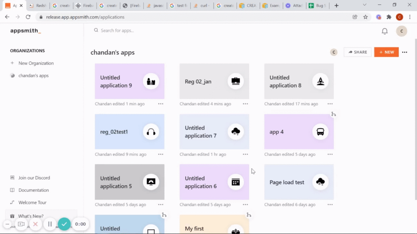Screen dimensions: 417x234
Task: Open organization more options menu
Action: click(404, 52)
